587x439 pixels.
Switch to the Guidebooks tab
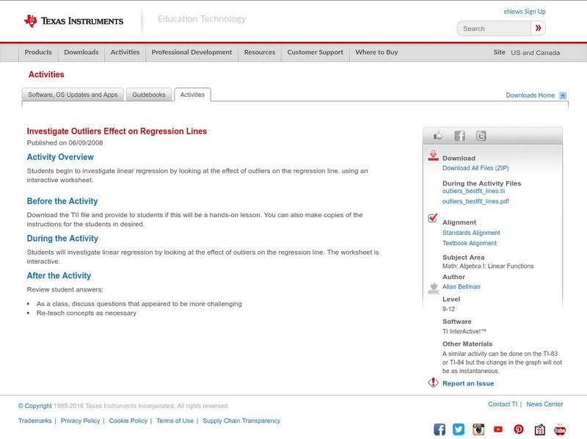pos(149,95)
